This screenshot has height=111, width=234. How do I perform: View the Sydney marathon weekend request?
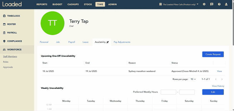point(219,71)
